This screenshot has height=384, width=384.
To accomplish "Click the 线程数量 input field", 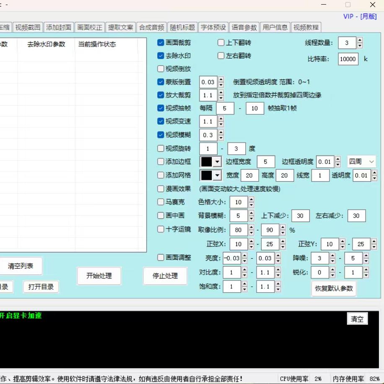I will tap(347, 43).
